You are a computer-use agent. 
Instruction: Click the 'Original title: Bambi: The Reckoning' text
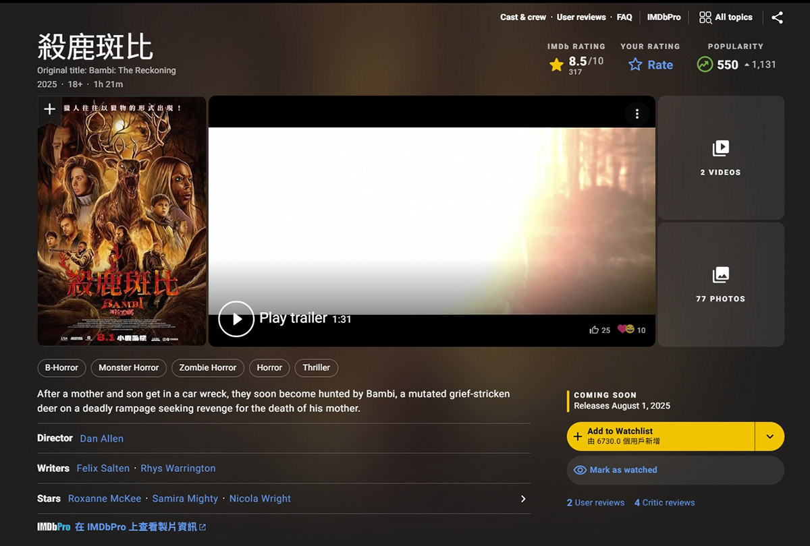coord(107,70)
